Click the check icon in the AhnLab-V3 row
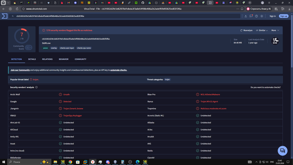 pyautogui.click(x=60, y=122)
